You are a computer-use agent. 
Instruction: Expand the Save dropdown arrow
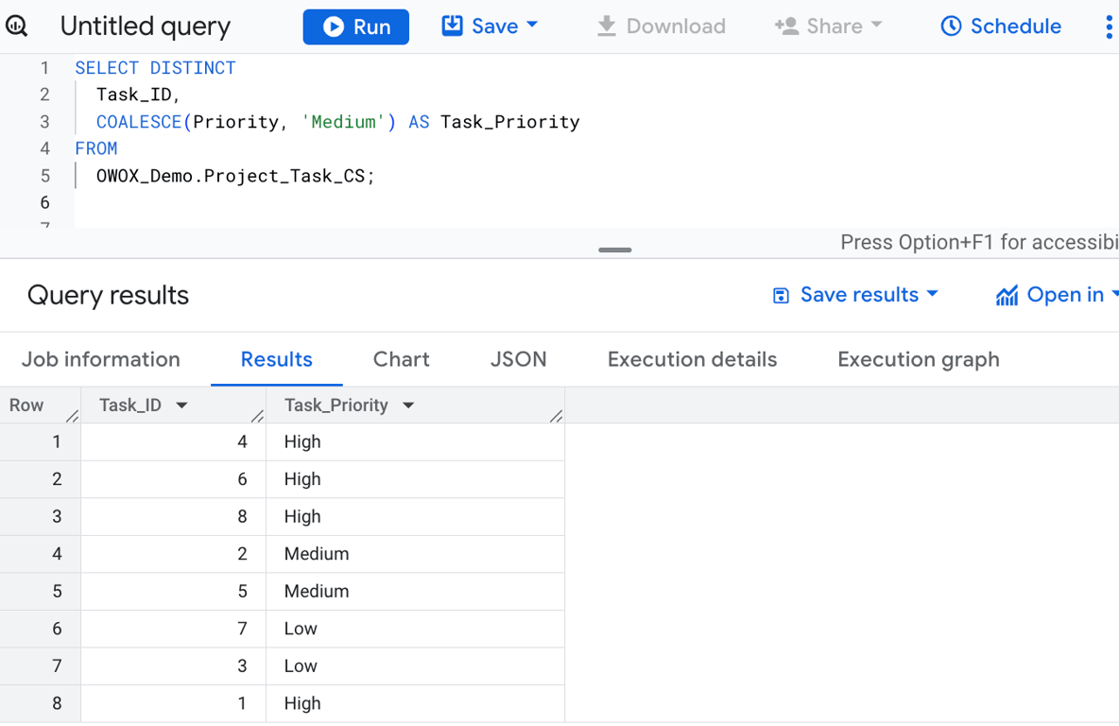532,25
